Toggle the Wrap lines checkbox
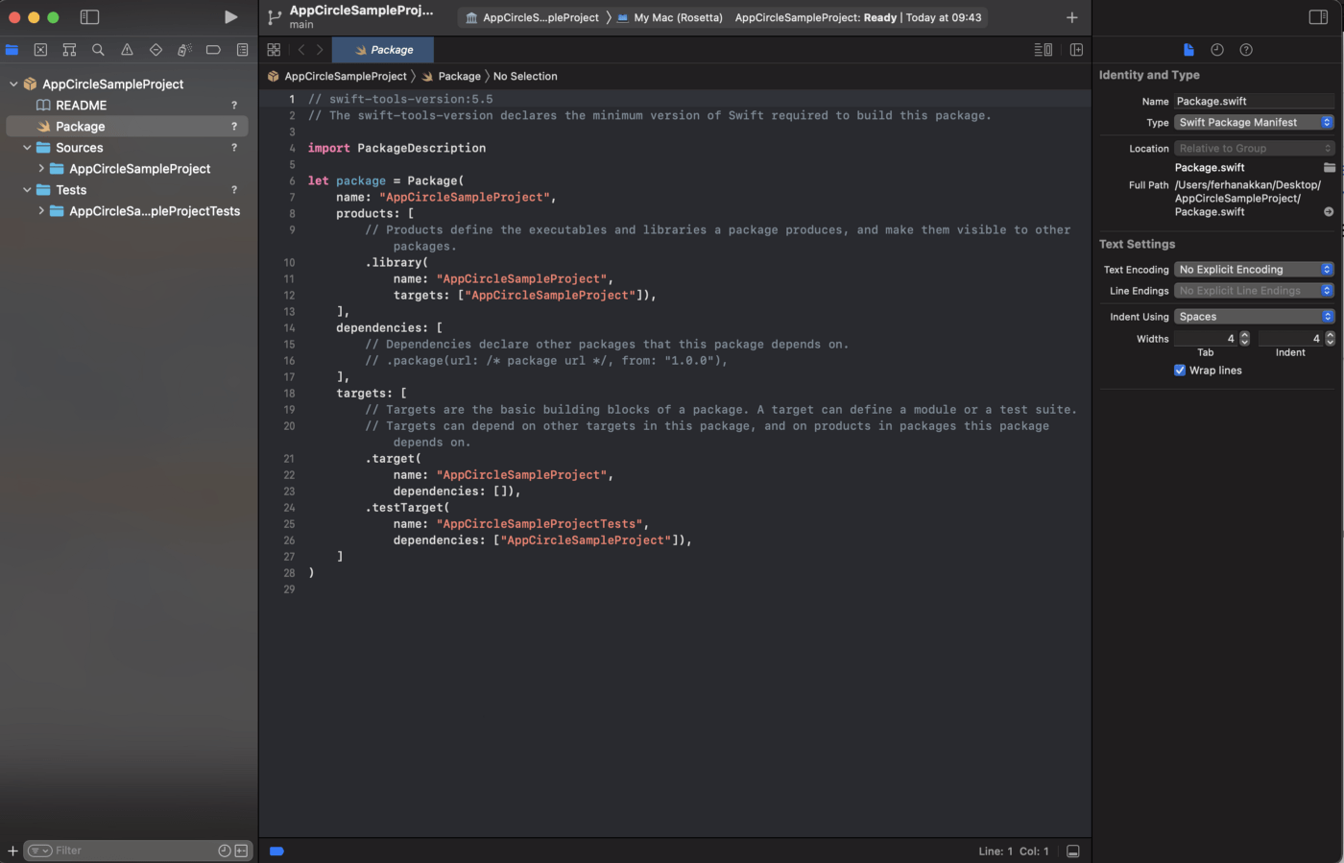Viewport: 1344px width, 863px height. pos(1180,371)
